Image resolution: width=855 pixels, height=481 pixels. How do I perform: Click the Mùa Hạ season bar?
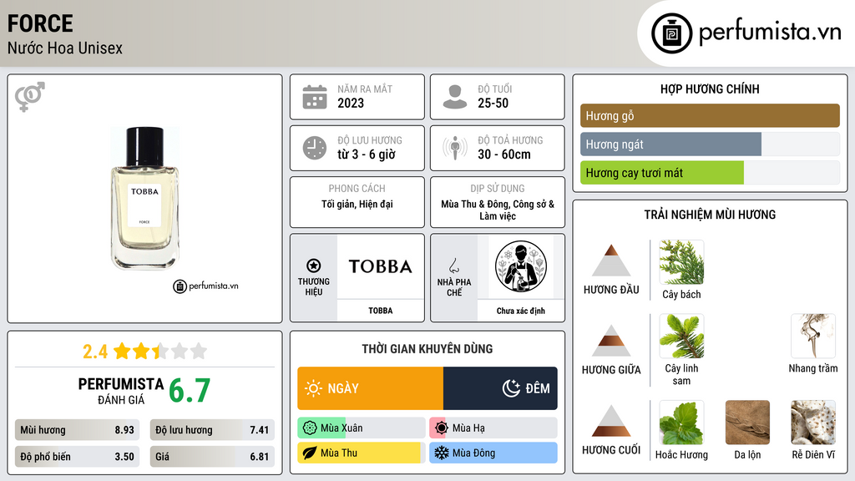point(493,428)
